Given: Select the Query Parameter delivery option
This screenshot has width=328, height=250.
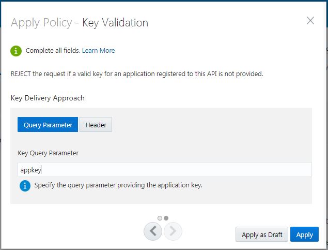Looking at the screenshot, I should click(48, 125).
